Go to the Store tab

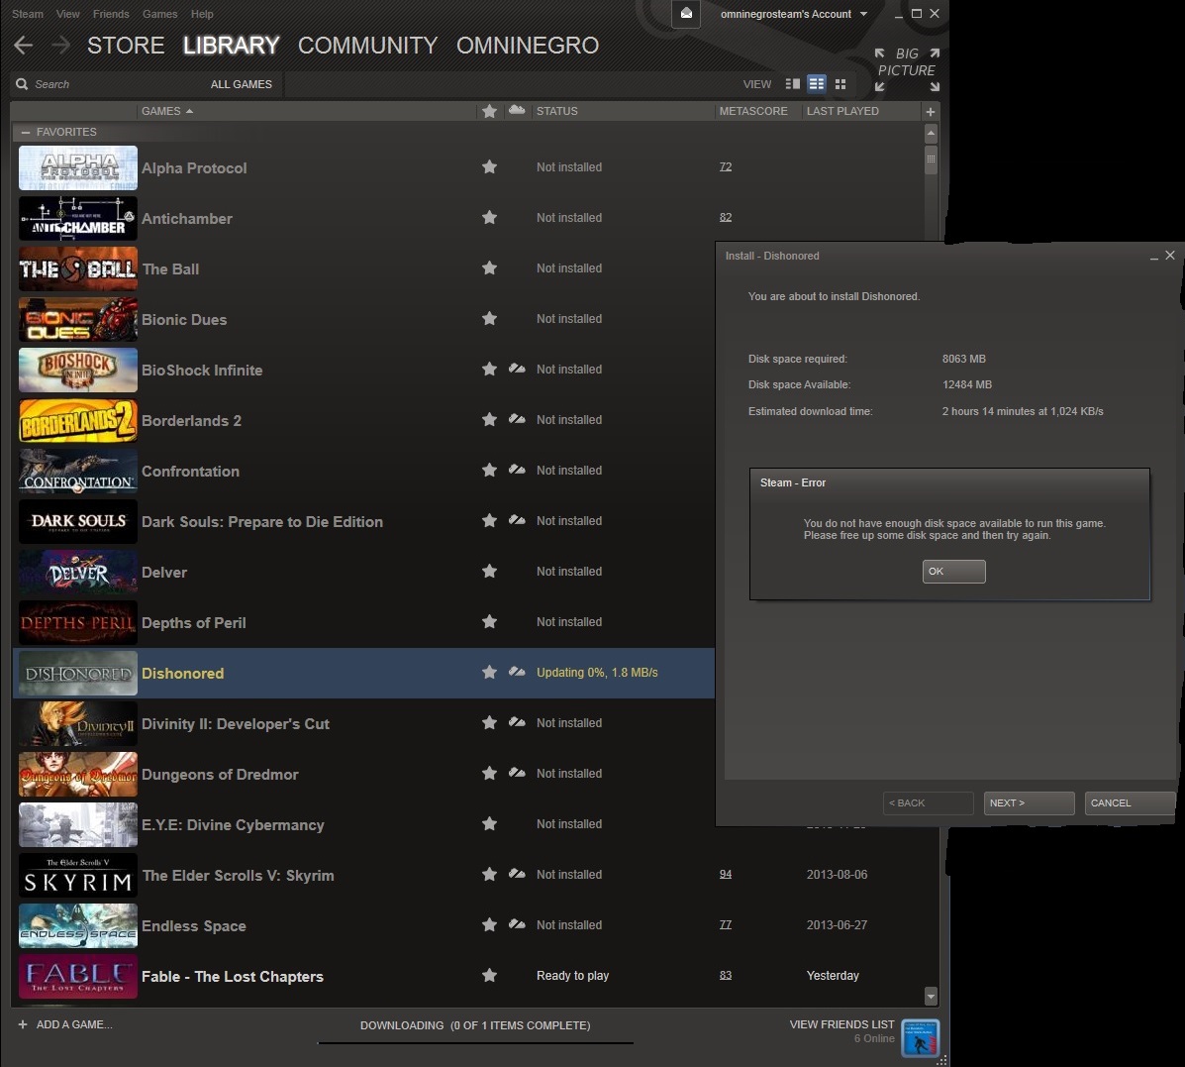[126, 46]
